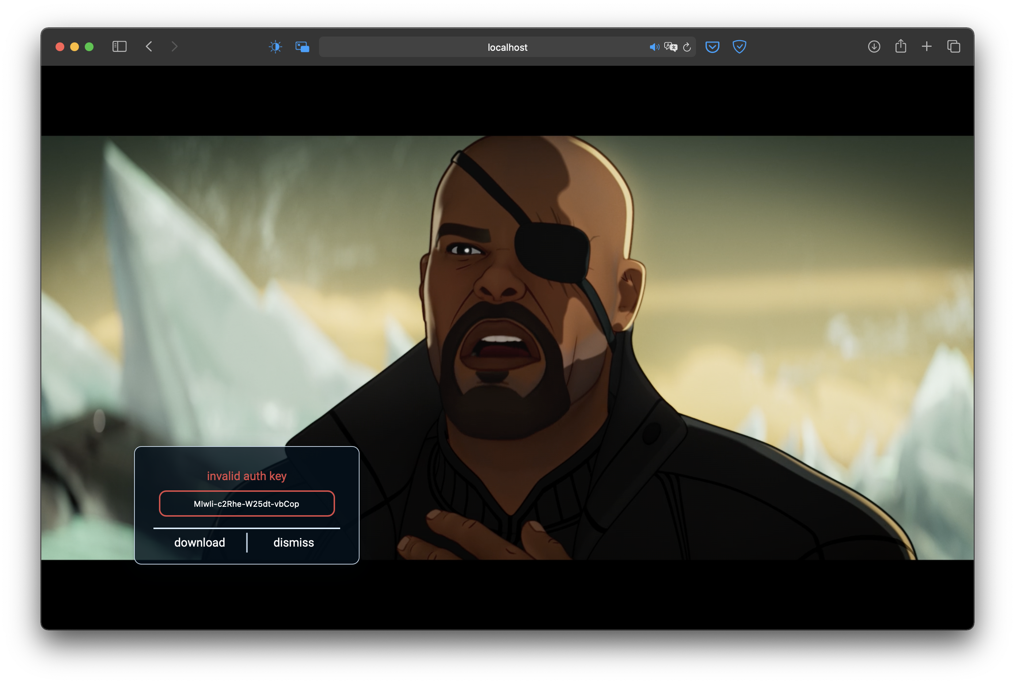The height and width of the screenshot is (684, 1015).
Task: Save the page with the Pocket icon
Action: pos(712,47)
